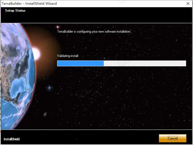The height and width of the screenshot is (145, 193).
Task: Click the InstallShield logo text
Action: 12,139
